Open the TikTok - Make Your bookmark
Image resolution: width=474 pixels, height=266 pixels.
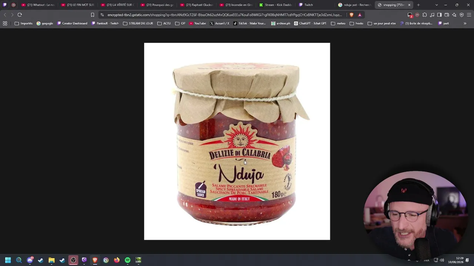pos(250,23)
